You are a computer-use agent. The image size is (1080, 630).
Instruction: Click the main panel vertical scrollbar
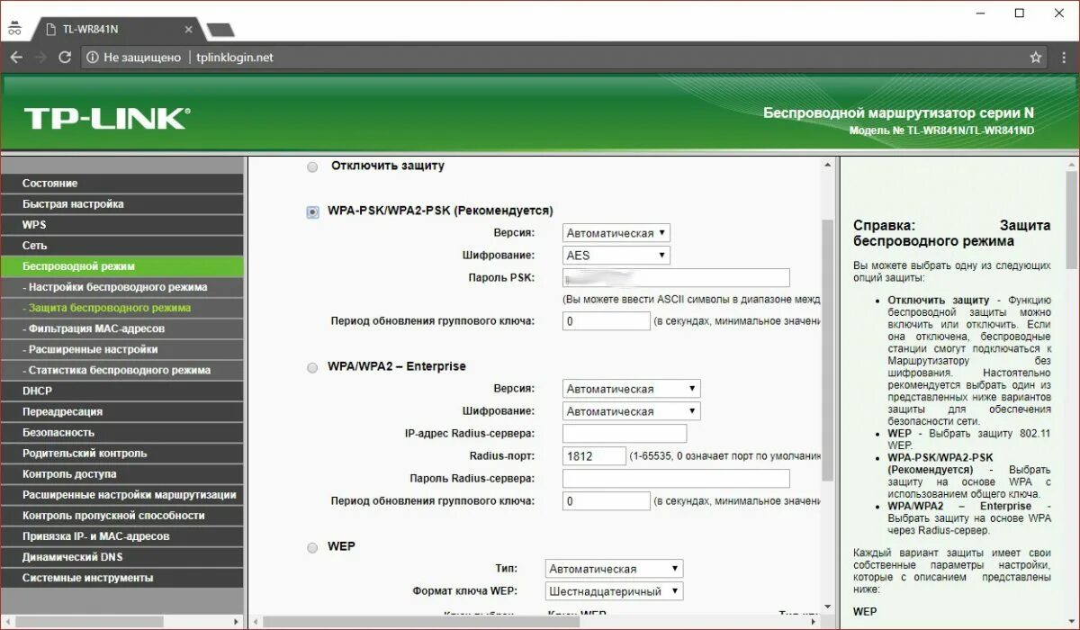coord(828,351)
